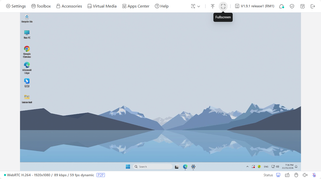Open Microsoft Edge from the taskbar
Image resolution: width=321 pixels, height=179 pixels.
pos(185,167)
